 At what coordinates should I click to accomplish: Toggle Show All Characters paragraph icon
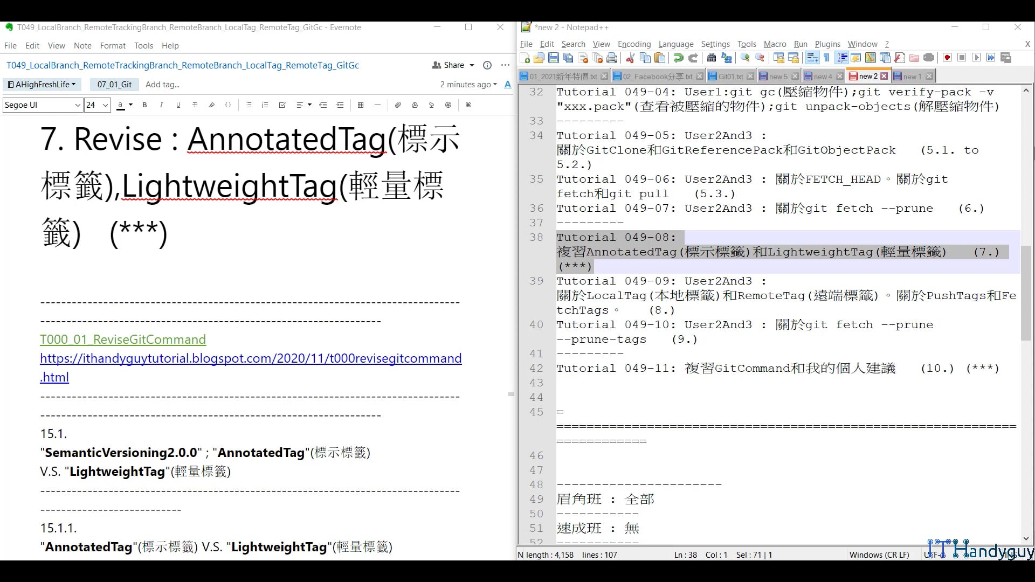click(826, 58)
